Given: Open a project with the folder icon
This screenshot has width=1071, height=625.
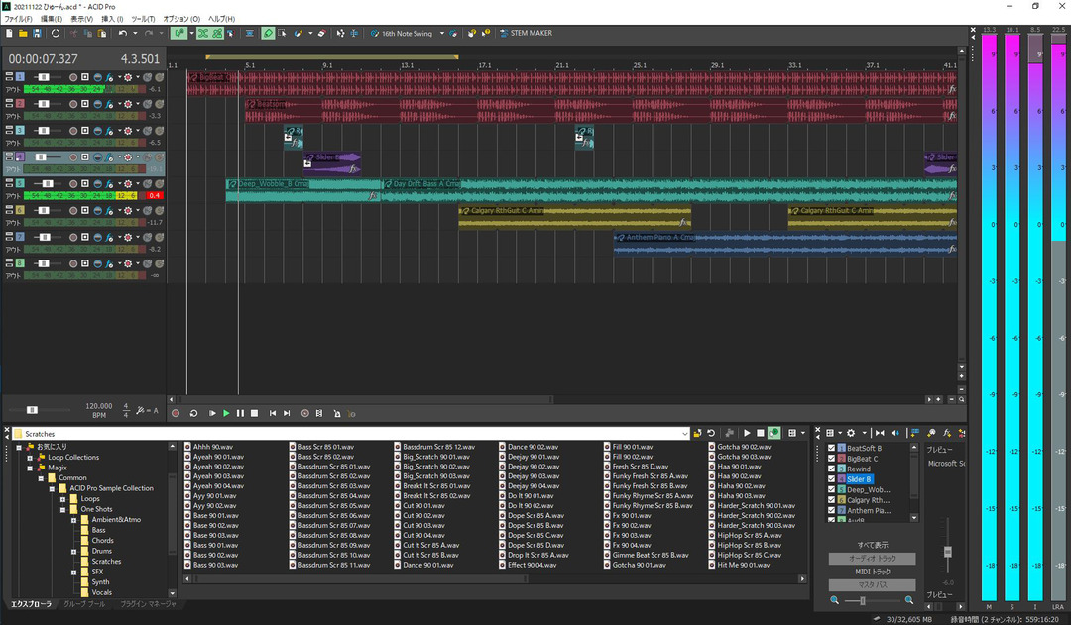Looking at the screenshot, I should coord(23,33).
